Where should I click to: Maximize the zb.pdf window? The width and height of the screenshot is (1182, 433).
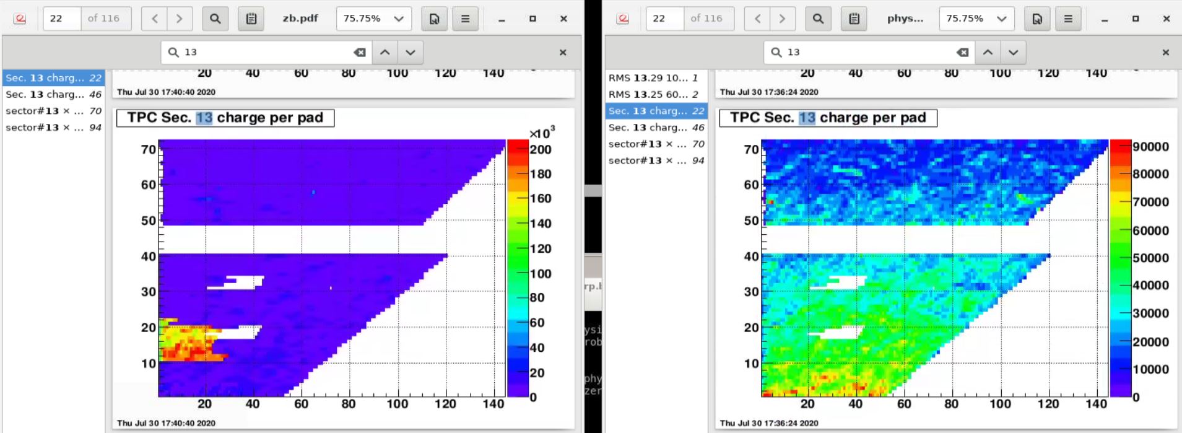(x=532, y=19)
